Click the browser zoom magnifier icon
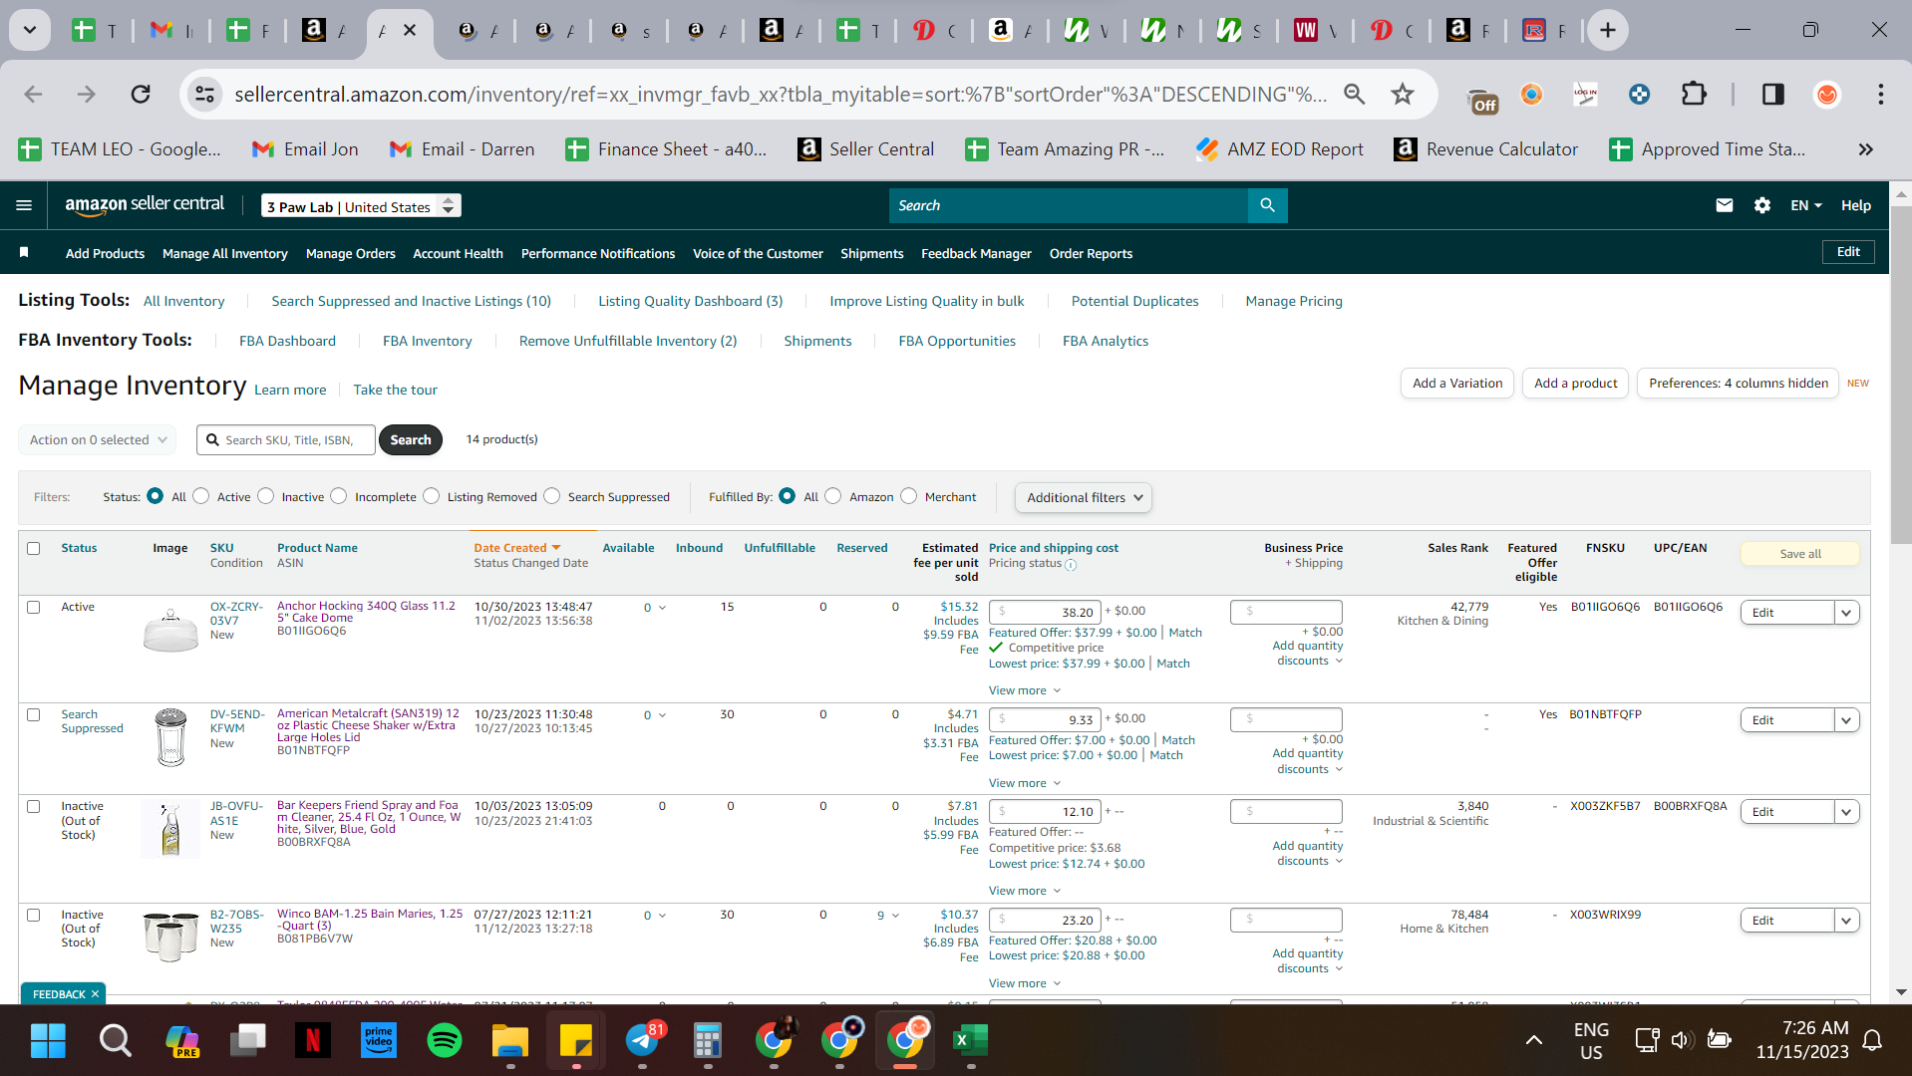 (1354, 94)
